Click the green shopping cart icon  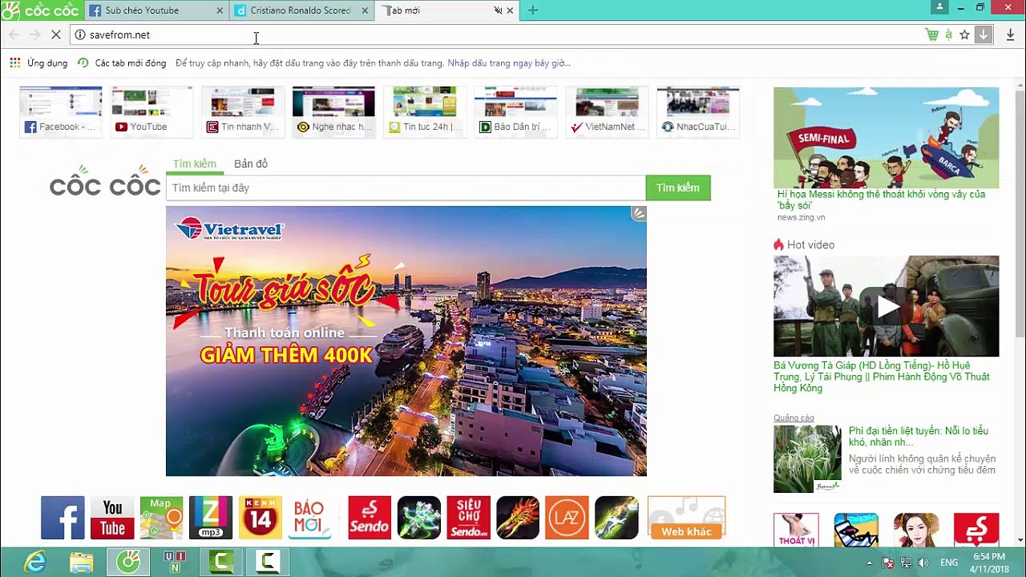point(931,34)
